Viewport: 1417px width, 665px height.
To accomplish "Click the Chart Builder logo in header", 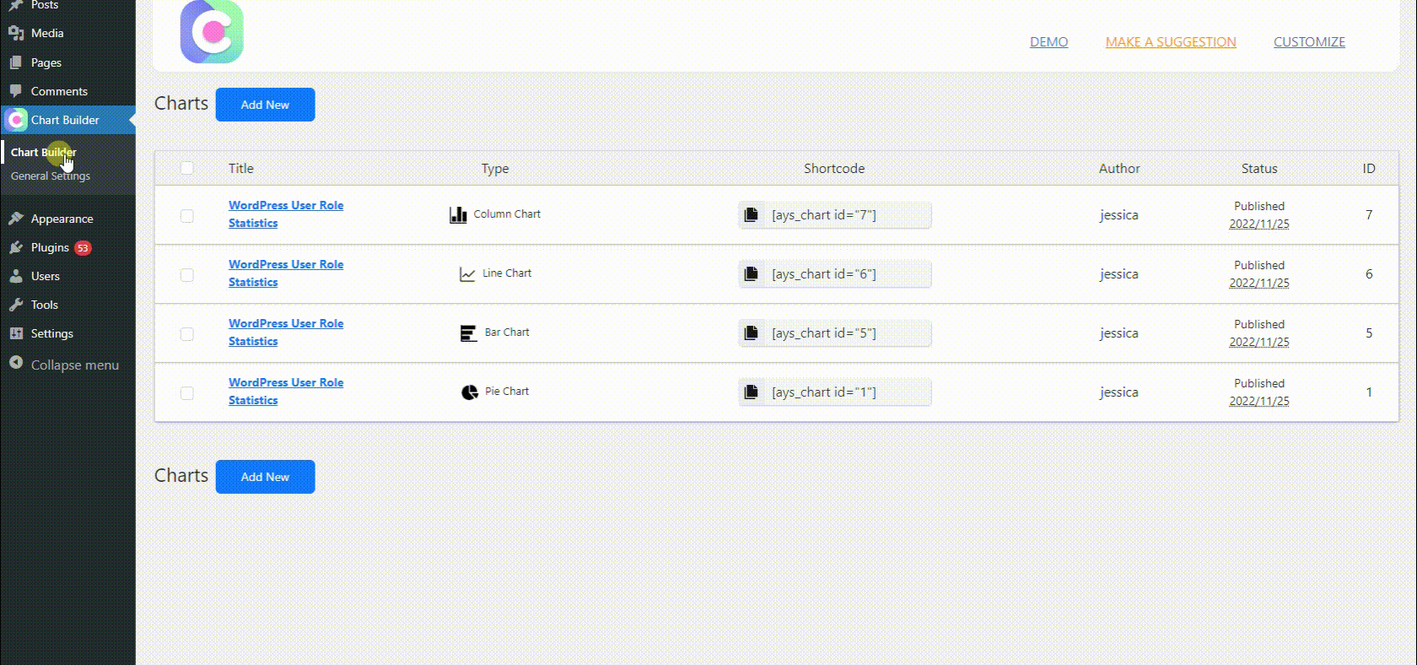I will coord(212,32).
